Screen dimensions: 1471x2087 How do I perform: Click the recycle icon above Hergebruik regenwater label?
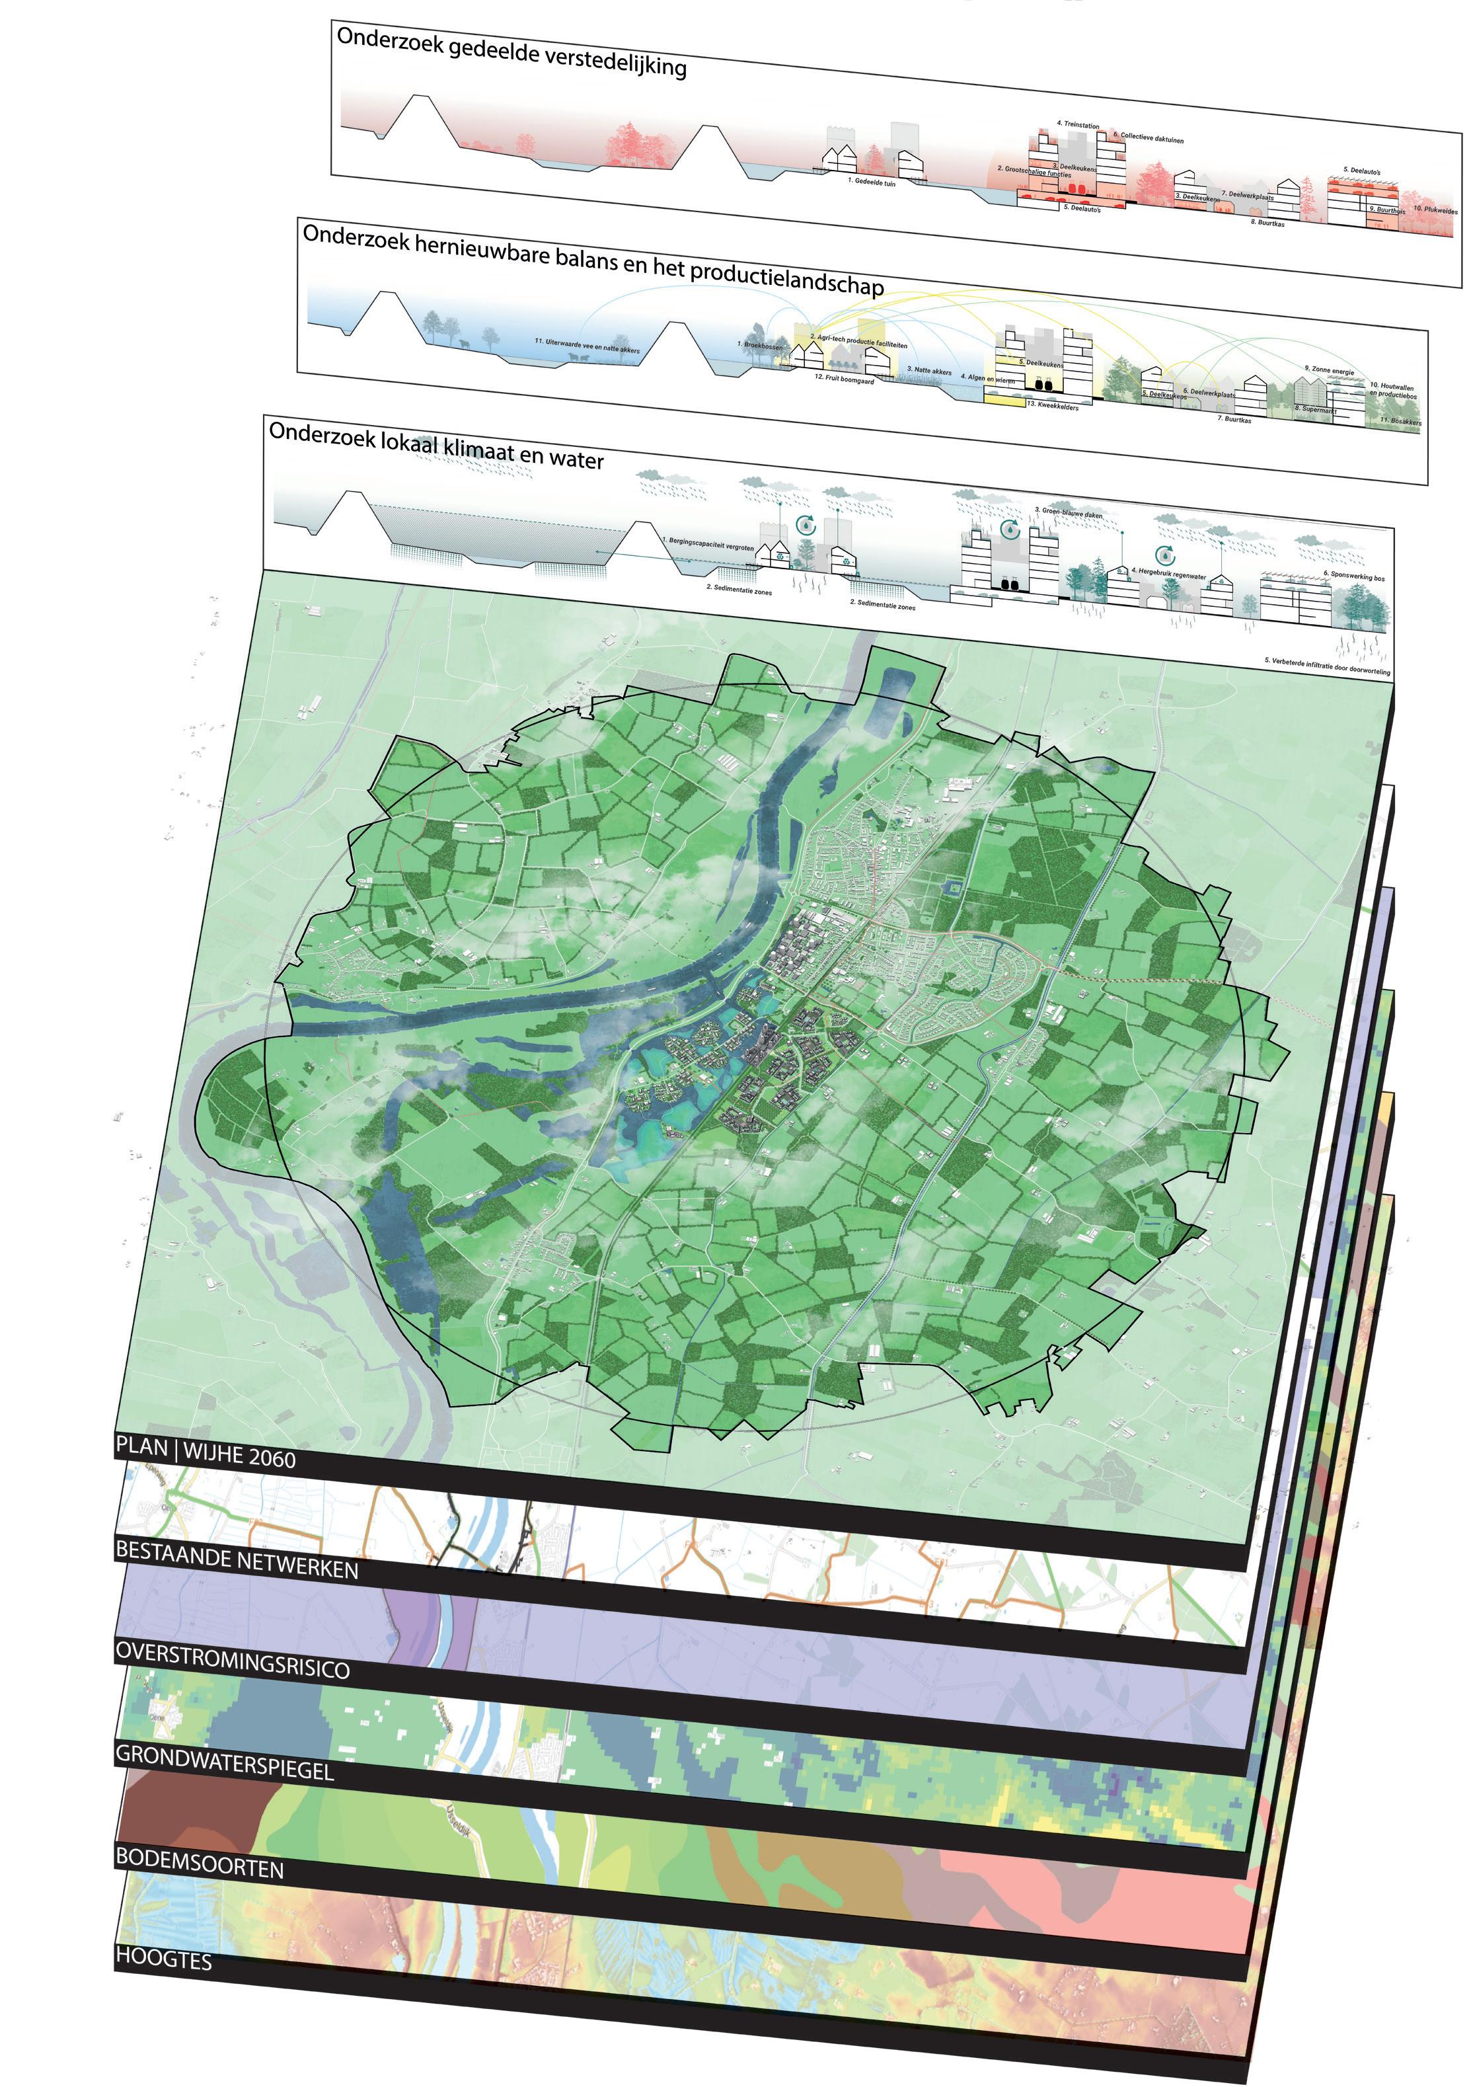click(x=1166, y=555)
